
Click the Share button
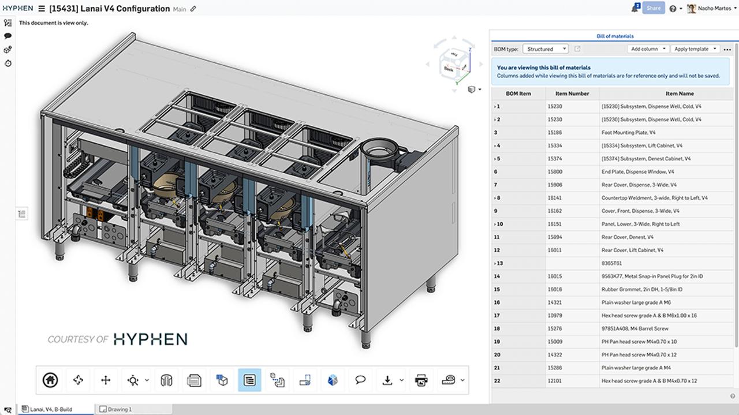[654, 8]
